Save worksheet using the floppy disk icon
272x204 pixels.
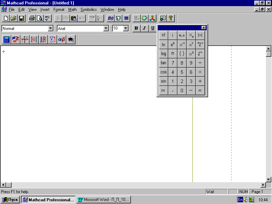pyautogui.click(x=21, y=18)
